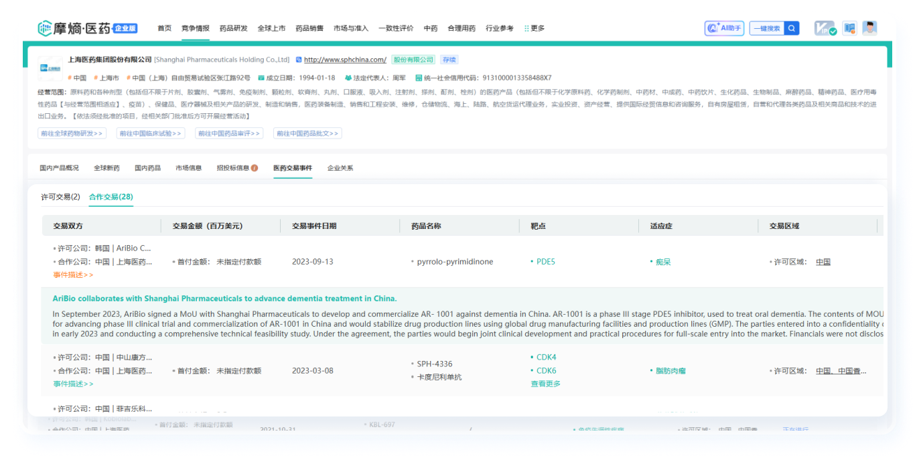
Task: Expand 事件描述 in the 中山康方 row
Action: (74, 384)
